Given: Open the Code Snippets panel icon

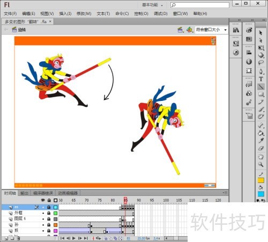Looking at the screenshot, I should (x=249, y=84).
